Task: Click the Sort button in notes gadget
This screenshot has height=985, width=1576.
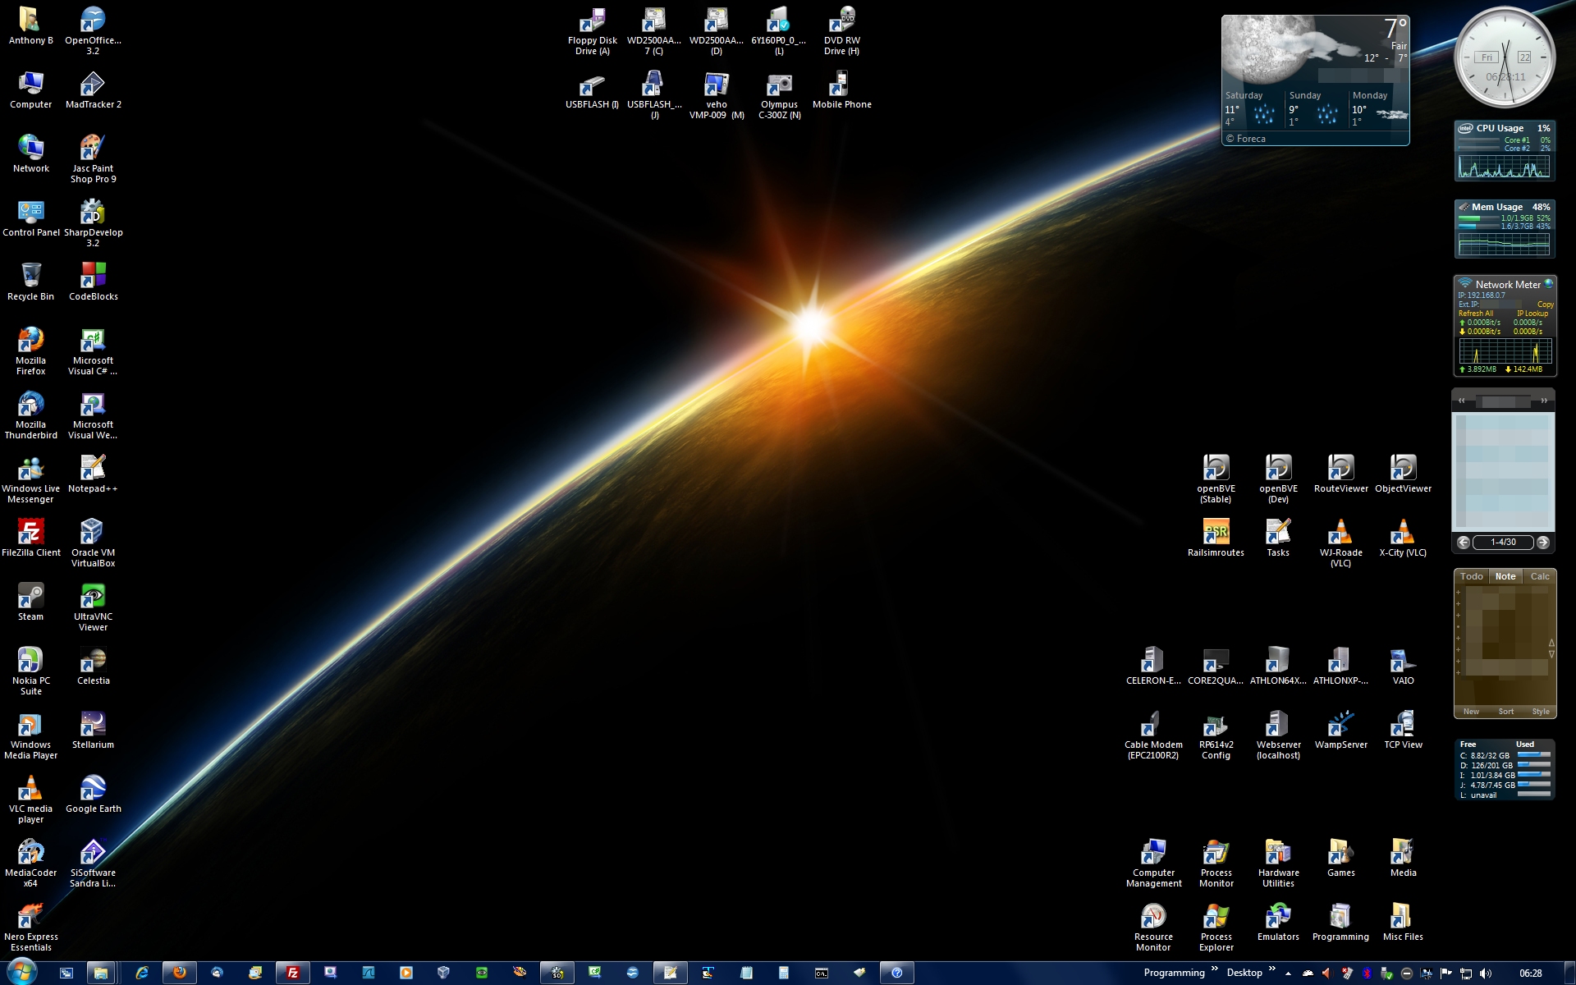Action: click(1505, 712)
